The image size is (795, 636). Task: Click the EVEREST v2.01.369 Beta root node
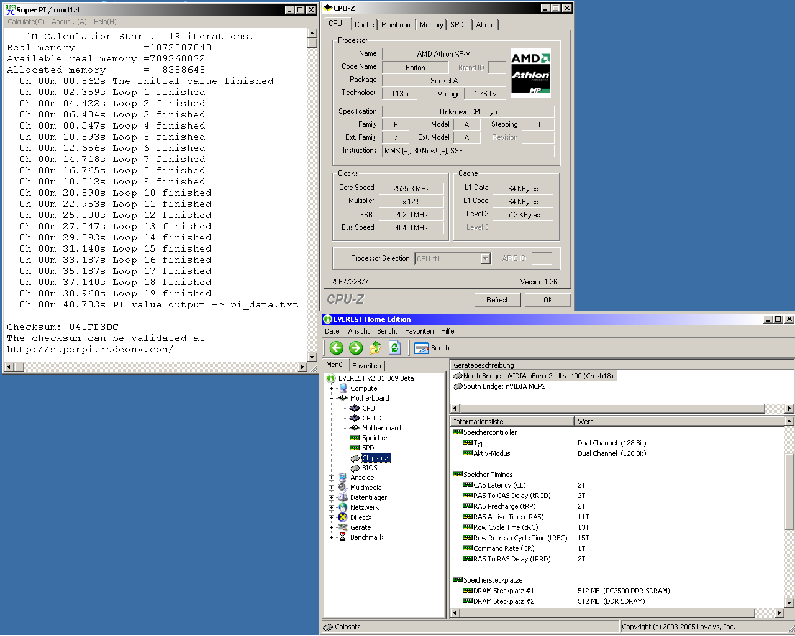point(376,378)
